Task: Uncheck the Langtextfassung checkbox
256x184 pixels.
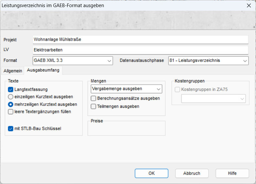Action: [11, 89]
